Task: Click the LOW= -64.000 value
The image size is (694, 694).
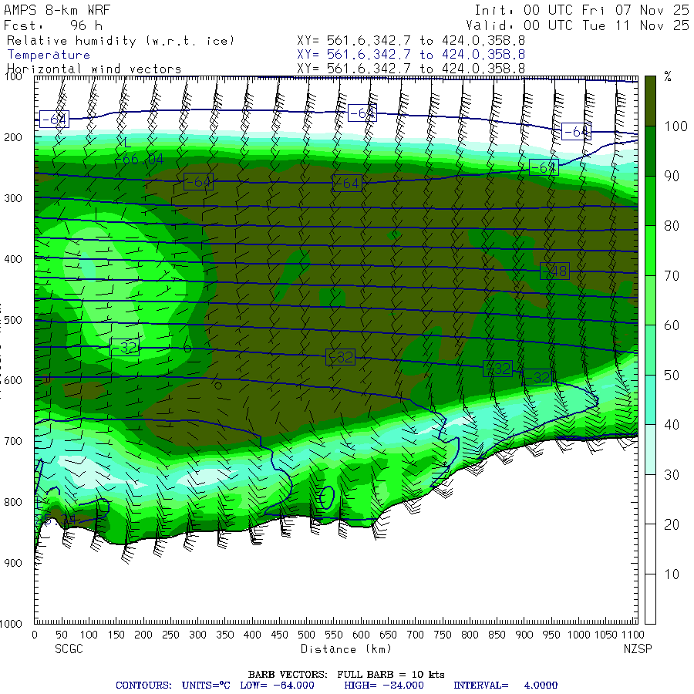Action: tap(277, 686)
